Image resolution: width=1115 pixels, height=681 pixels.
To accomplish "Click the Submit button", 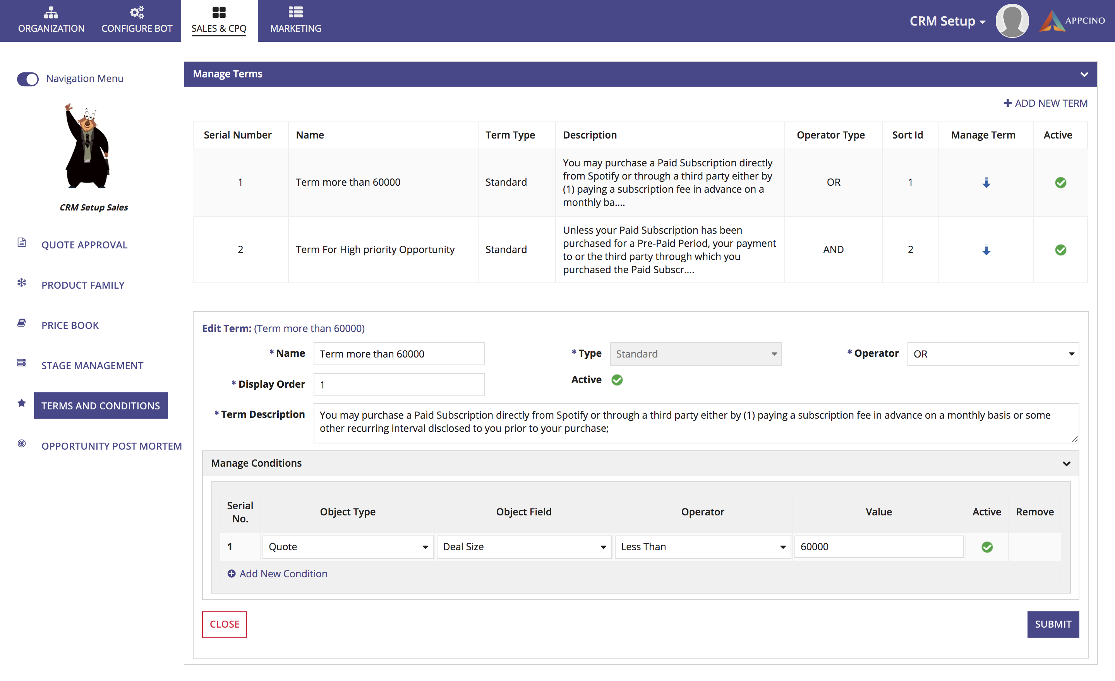I will tap(1053, 624).
